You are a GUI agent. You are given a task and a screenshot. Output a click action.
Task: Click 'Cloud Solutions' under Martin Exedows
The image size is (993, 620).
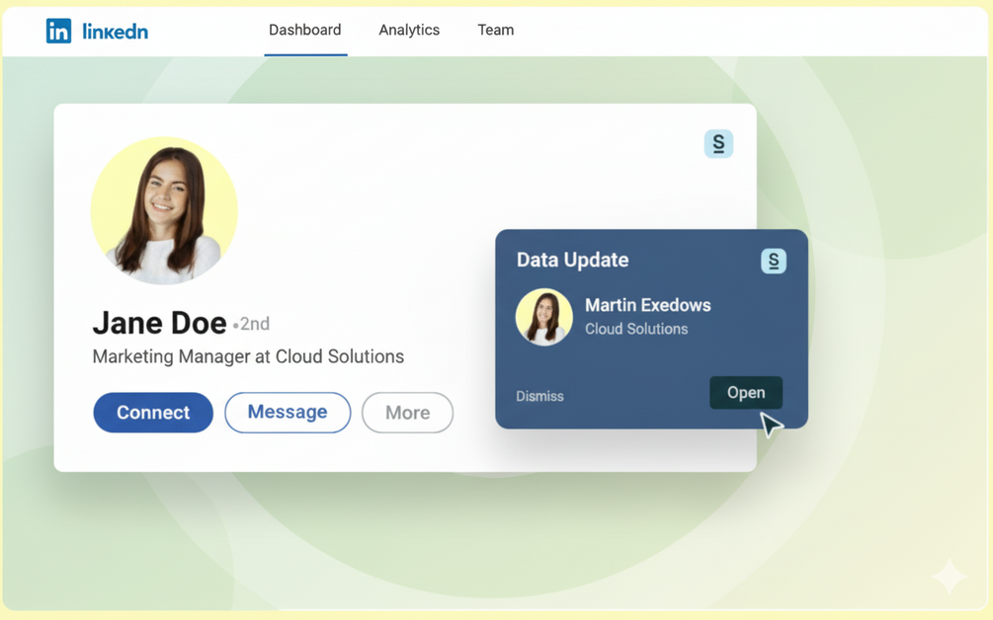tap(636, 329)
